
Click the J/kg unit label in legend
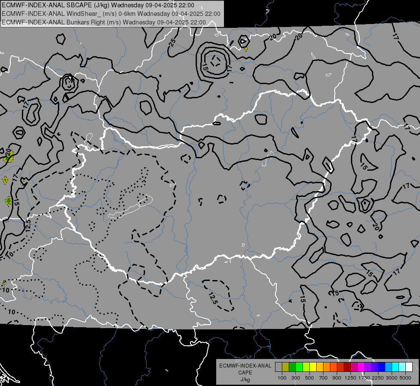pos(245,380)
